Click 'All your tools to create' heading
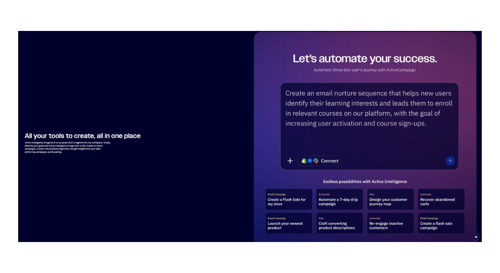 [x=83, y=136]
